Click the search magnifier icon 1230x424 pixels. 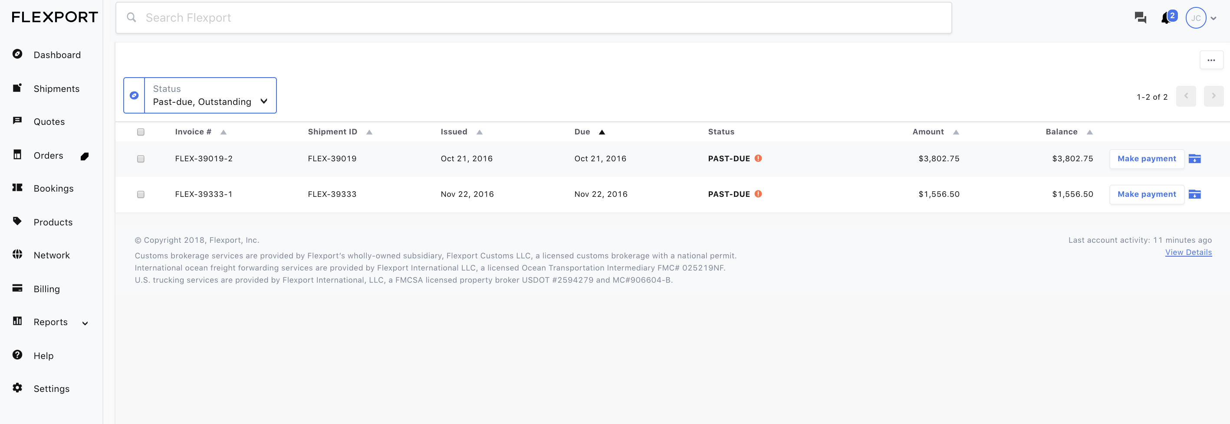(x=132, y=18)
